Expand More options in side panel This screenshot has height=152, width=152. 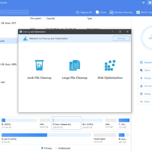145,102
